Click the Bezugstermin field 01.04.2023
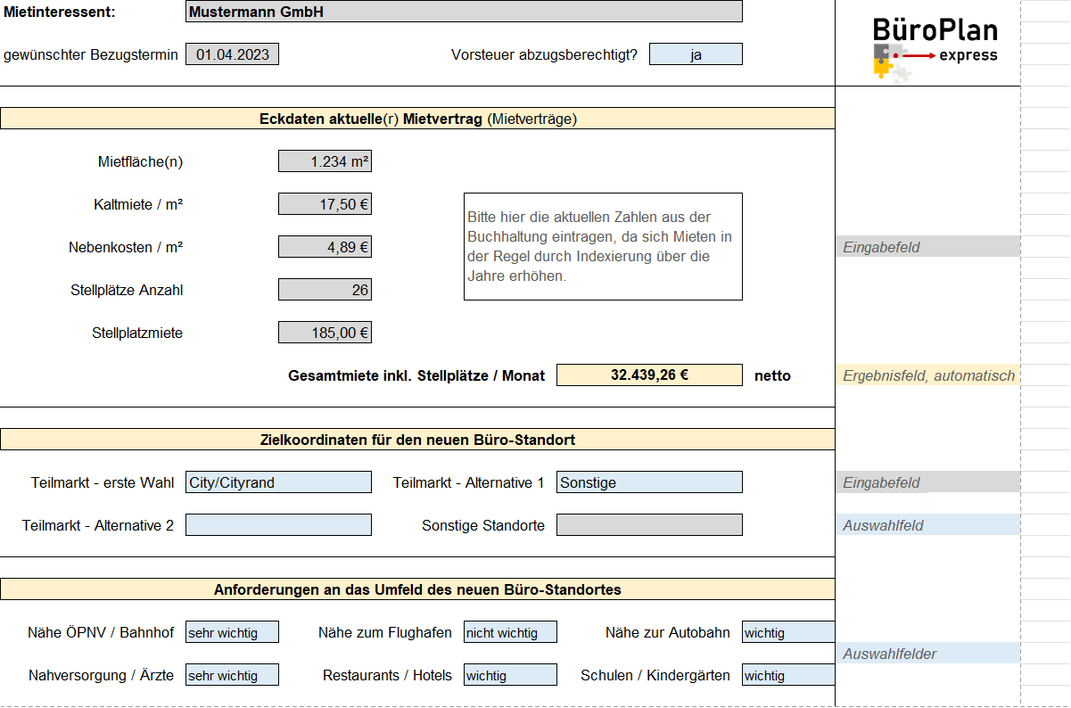This screenshot has width=1071, height=708. coord(232,54)
